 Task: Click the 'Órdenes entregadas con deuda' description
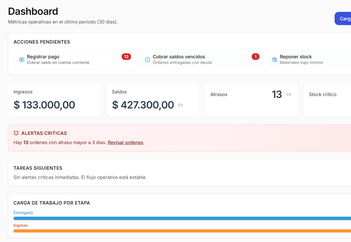(x=182, y=63)
